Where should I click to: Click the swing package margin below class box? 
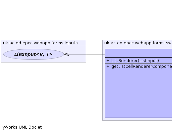pos(137,119)
